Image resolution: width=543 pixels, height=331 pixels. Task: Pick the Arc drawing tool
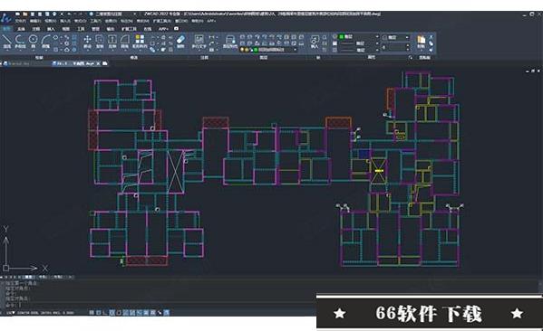[46, 41]
